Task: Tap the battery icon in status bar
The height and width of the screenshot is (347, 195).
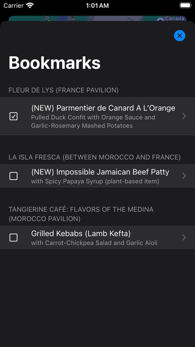Action: point(185,5)
